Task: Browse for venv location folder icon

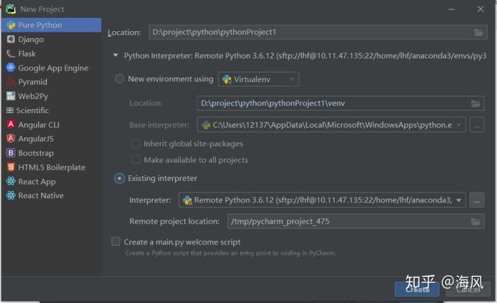Action: point(476,104)
